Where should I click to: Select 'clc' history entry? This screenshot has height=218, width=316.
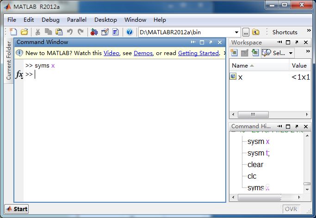coord(252,176)
